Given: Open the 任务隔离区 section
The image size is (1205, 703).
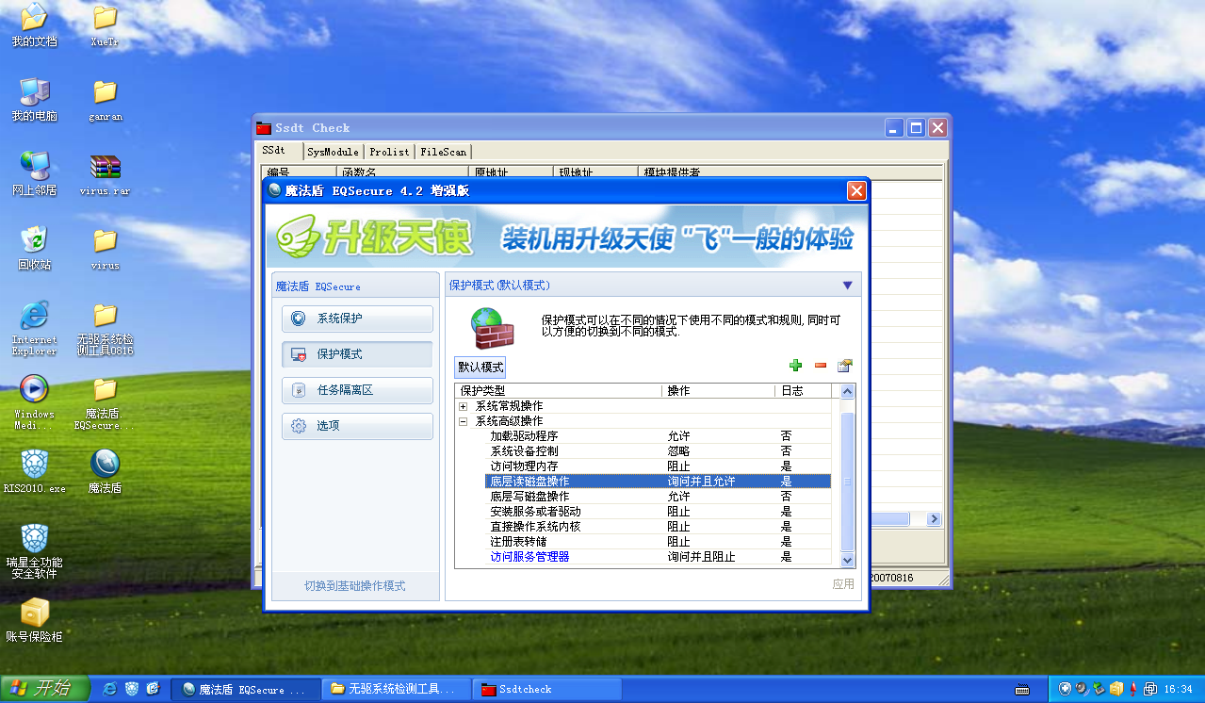Looking at the screenshot, I should (357, 390).
